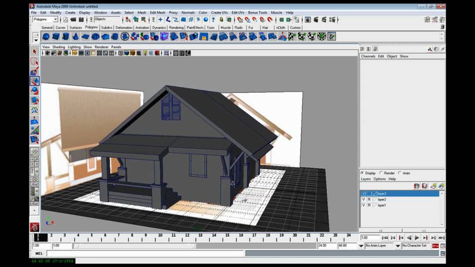
Task: Select the Display layer radio button
Action: coord(362,173)
